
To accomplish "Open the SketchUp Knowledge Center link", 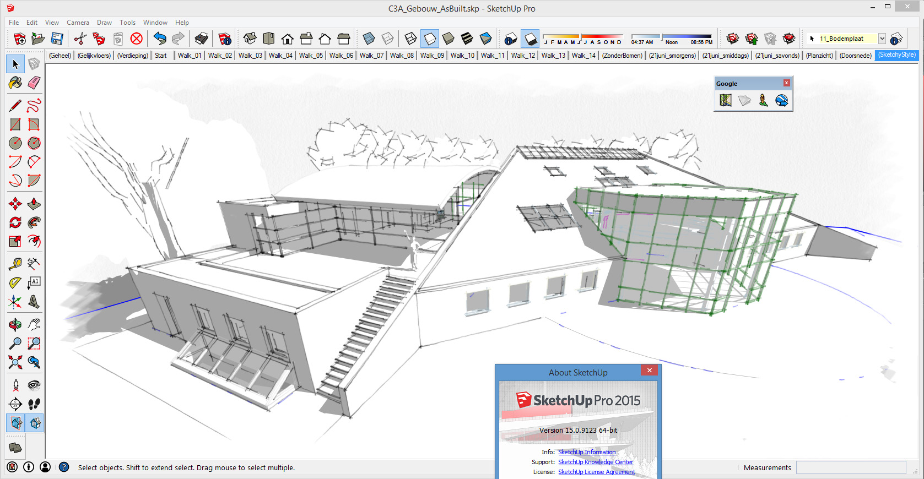I will (x=596, y=462).
